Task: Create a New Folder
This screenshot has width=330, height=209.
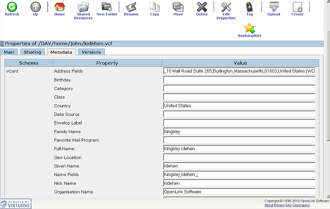Action: coord(107,7)
